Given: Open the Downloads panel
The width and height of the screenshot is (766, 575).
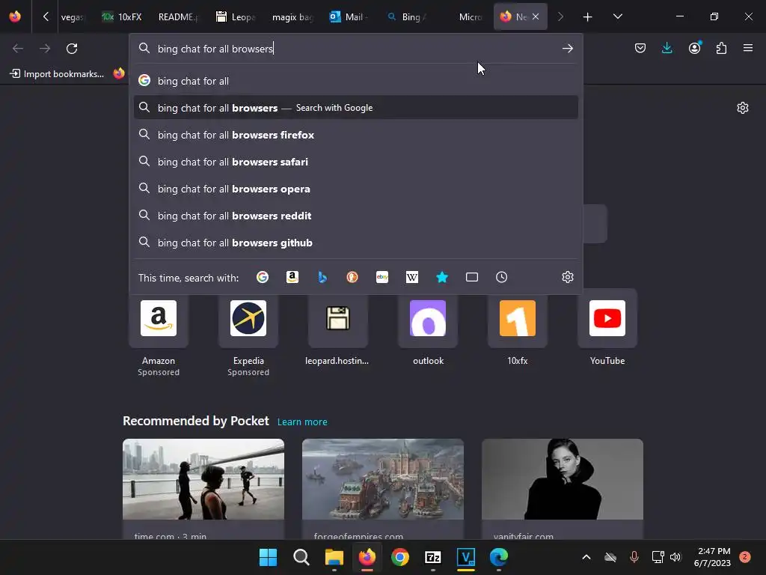Looking at the screenshot, I should click(x=667, y=48).
